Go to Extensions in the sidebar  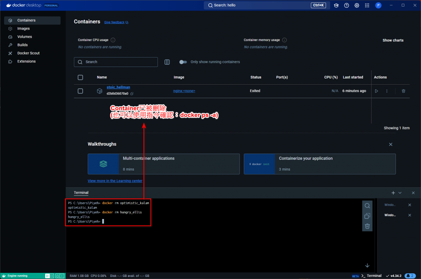coord(32,62)
